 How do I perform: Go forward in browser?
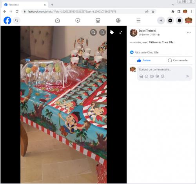[11, 11]
